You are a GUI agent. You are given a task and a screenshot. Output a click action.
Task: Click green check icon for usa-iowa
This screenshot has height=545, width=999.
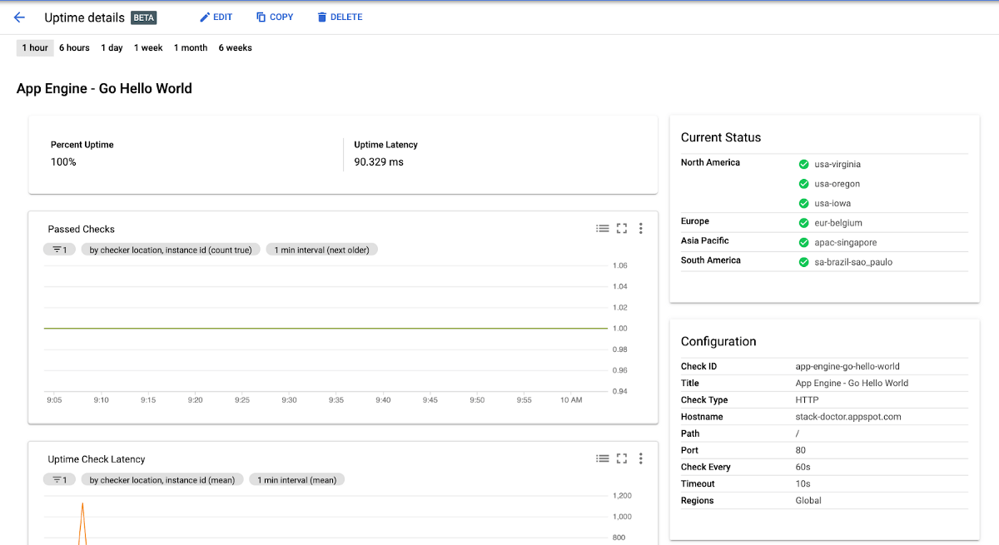[x=803, y=204]
